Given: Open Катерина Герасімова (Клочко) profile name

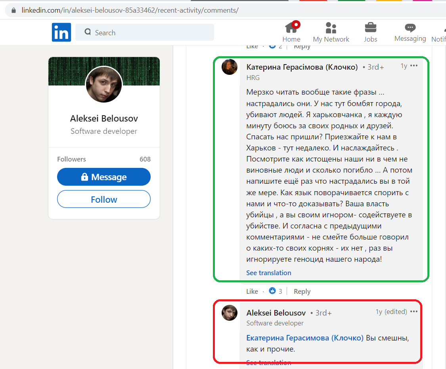Looking at the screenshot, I should tap(302, 67).
